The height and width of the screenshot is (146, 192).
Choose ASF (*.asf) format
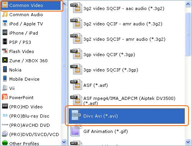96,85
